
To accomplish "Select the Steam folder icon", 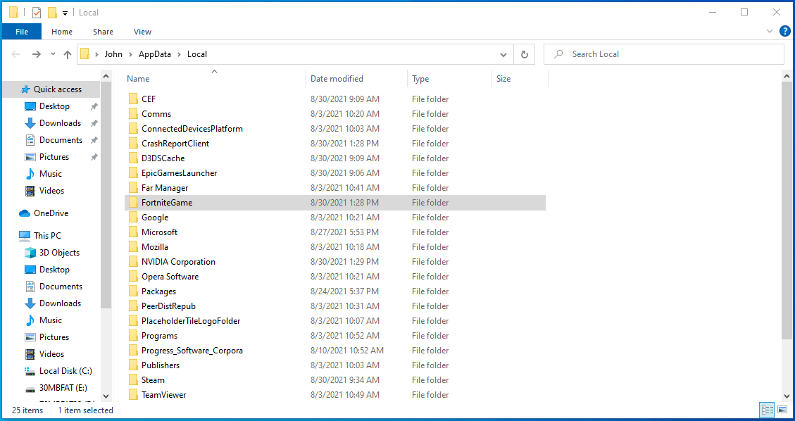I will coord(133,380).
